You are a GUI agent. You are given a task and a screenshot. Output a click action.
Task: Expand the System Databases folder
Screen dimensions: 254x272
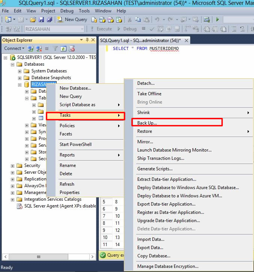(x=20, y=71)
